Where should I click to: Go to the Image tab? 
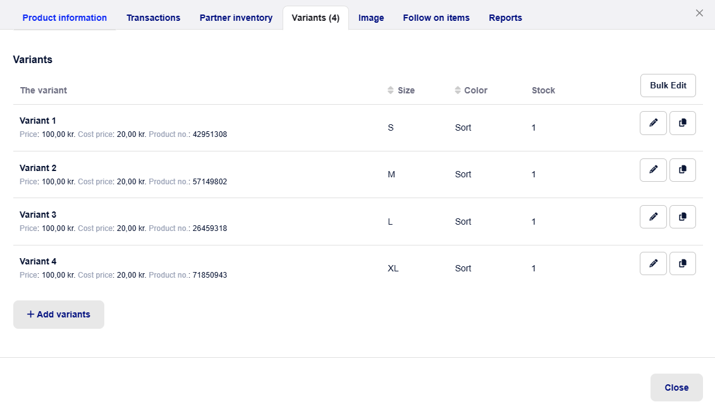click(370, 18)
